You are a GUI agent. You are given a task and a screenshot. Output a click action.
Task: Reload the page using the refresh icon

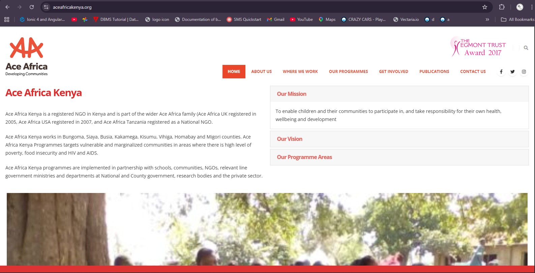click(x=32, y=7)
